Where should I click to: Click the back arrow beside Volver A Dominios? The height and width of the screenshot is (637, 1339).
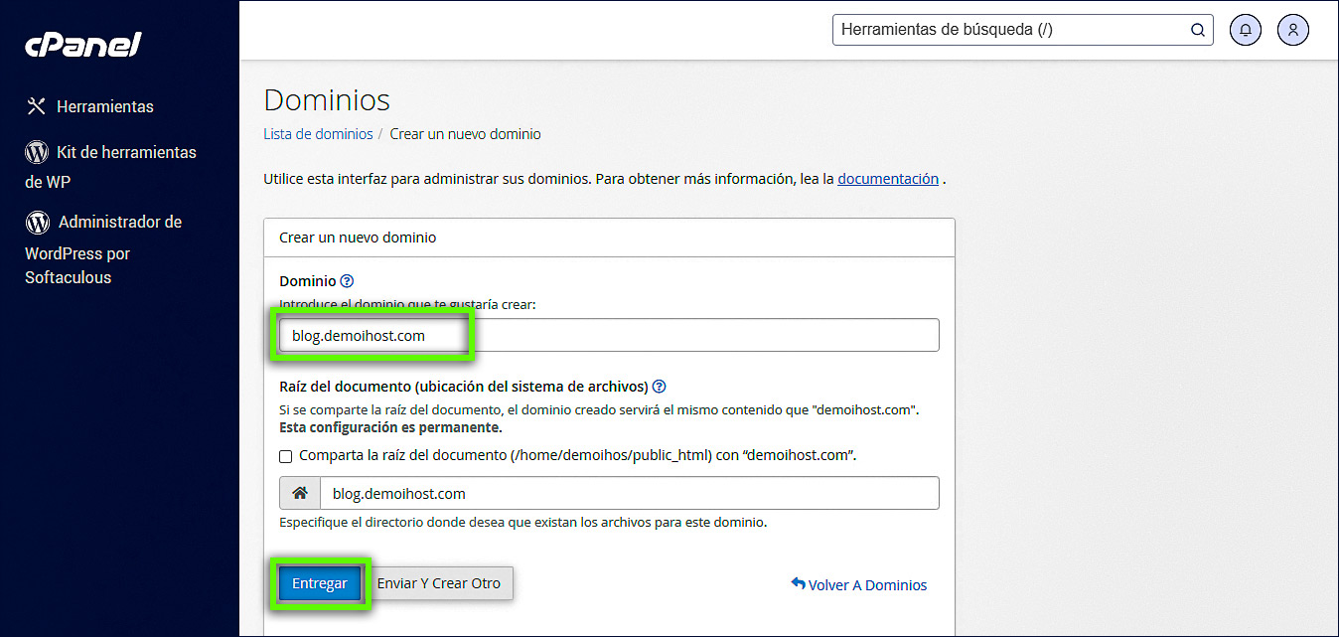pos(797,584)
